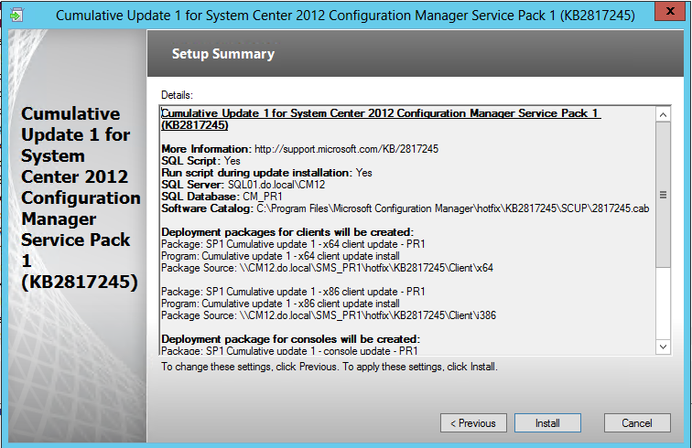Image resolution: width=692 pixels, height=448 pixels.
Task: Click the Package Source Client\i386 line
Action: pos(329,315)
